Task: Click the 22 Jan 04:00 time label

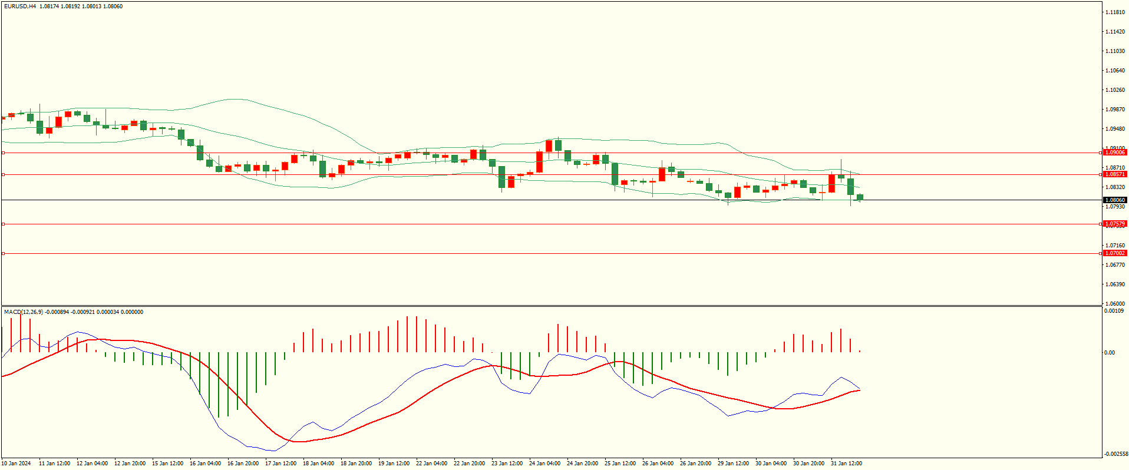Action: pyautogui.click(x=431, y=464)
